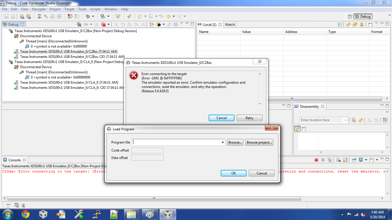Click Browse... in Load Program dialog

[x=235, y=142]
